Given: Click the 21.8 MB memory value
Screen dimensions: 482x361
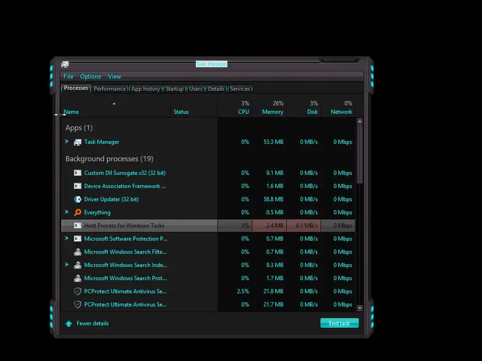Looking at the screenshot, I should pyautogui.click(x=273, y=291).
